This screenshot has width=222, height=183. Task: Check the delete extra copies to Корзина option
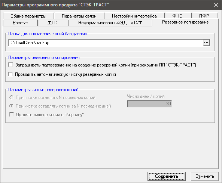click(x=12, y=114)
